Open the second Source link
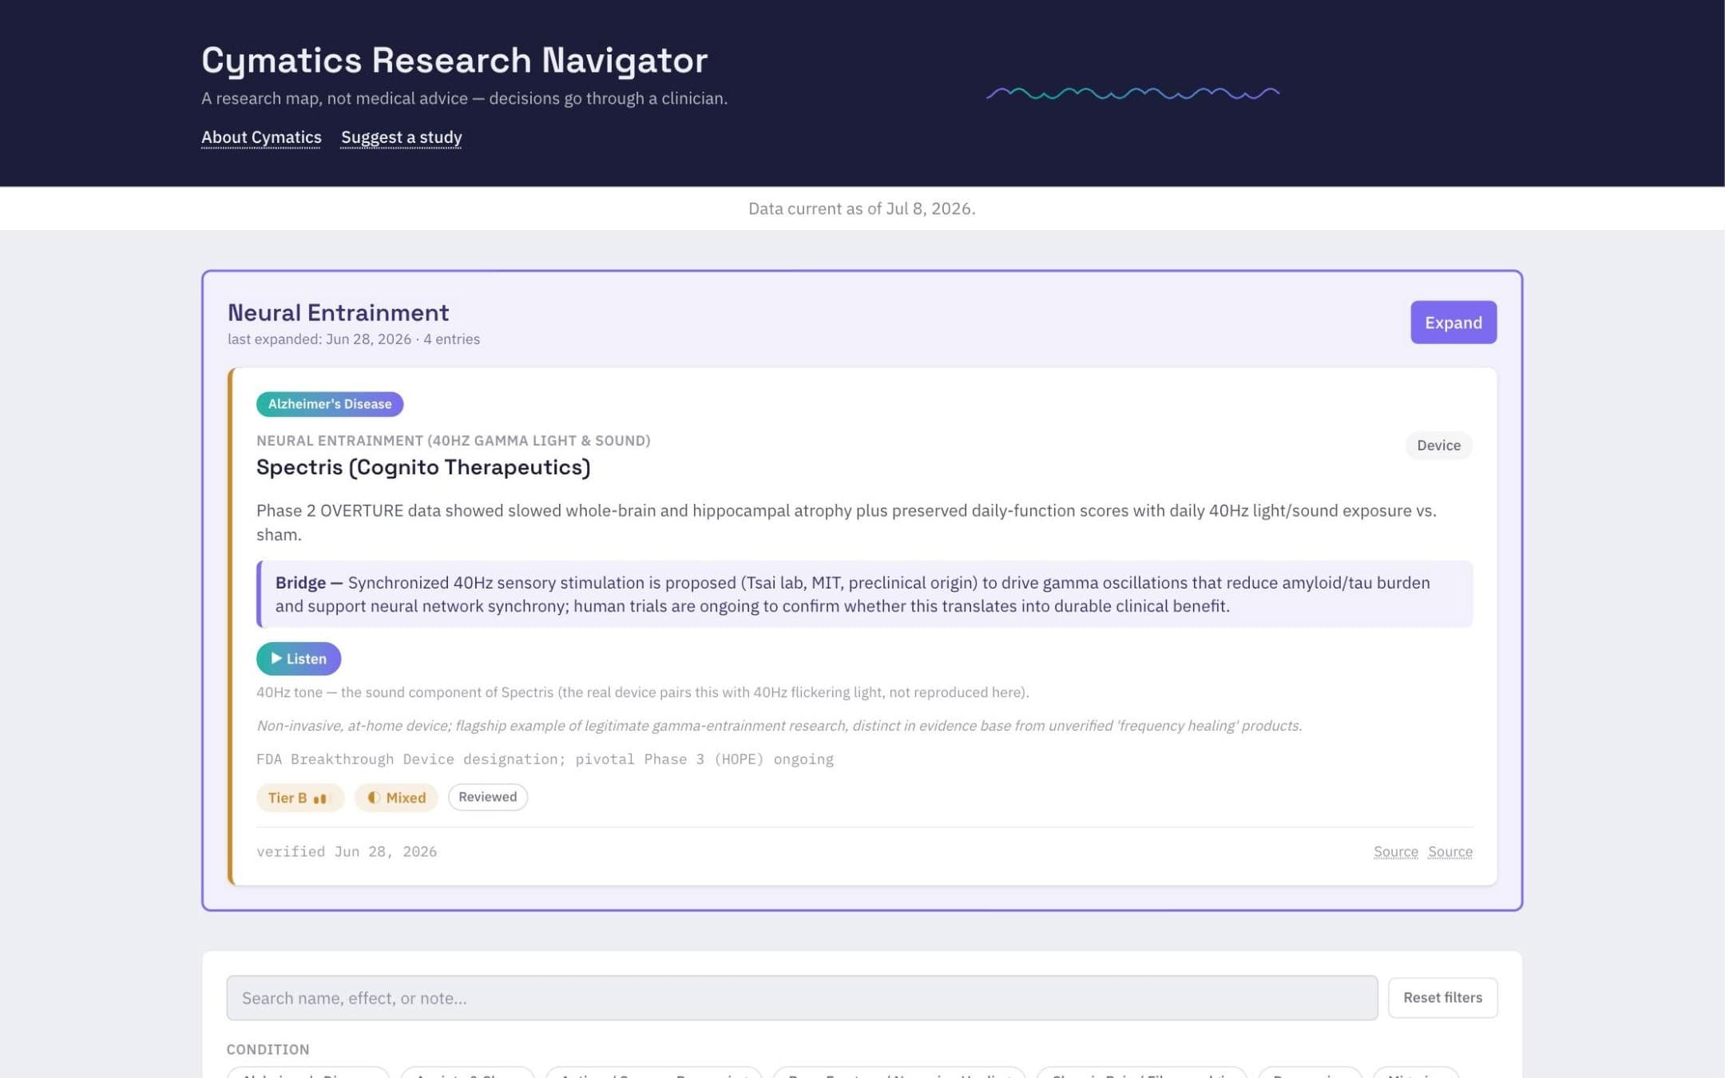 point(1449,852)
